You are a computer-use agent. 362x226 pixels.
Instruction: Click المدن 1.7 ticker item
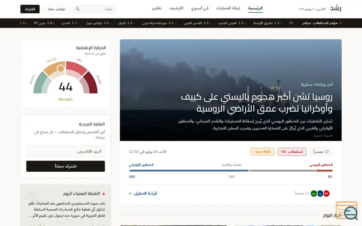coord(71,23)
